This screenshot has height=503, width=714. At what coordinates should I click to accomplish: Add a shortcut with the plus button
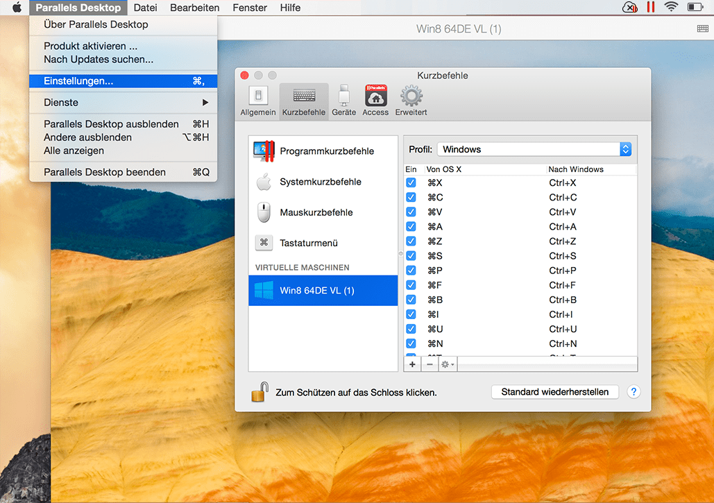tap(411, 364)
